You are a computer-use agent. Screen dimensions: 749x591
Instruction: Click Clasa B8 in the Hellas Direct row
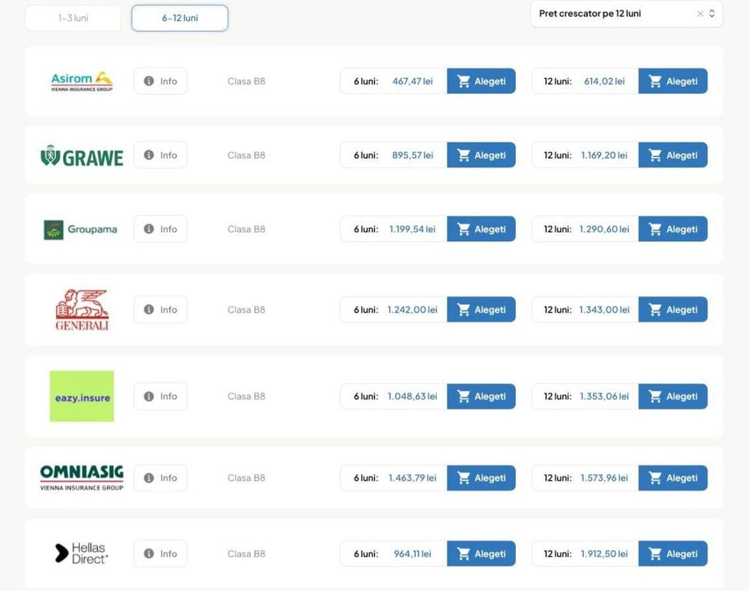(x=246, y=554)
